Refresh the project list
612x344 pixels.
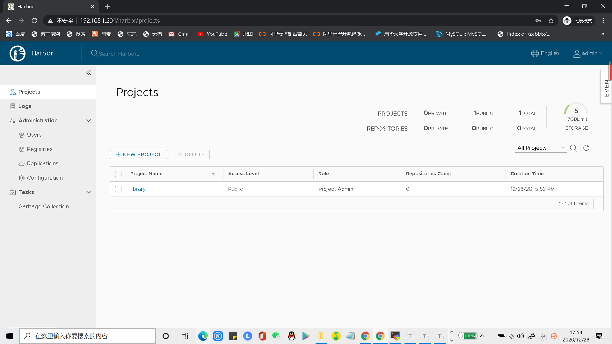(x=586, y=148)
